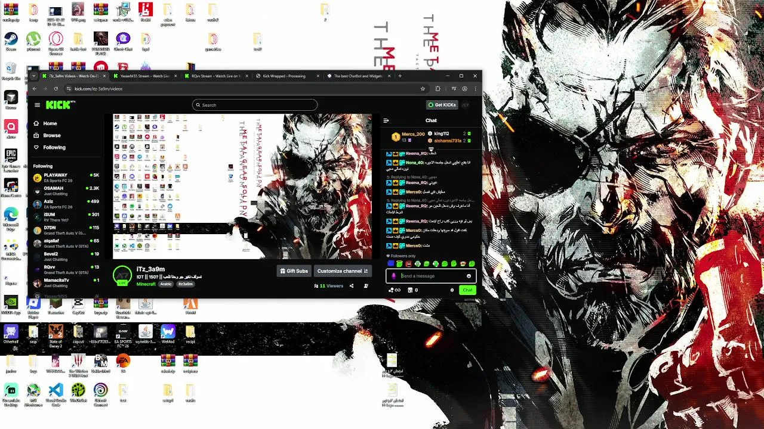
Task: Click the Gift Subs button
Action: [294, 271]
